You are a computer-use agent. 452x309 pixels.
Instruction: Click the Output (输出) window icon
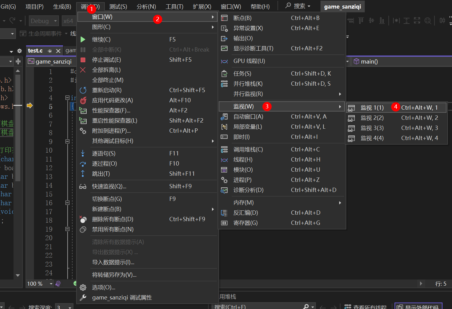click(224, 38)
